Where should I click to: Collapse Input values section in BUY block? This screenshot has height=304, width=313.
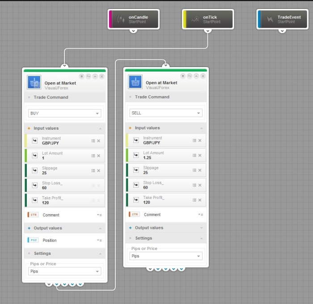[x=101, y=128]
